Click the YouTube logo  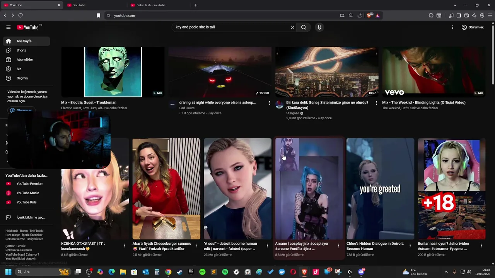tap(27, 27)
